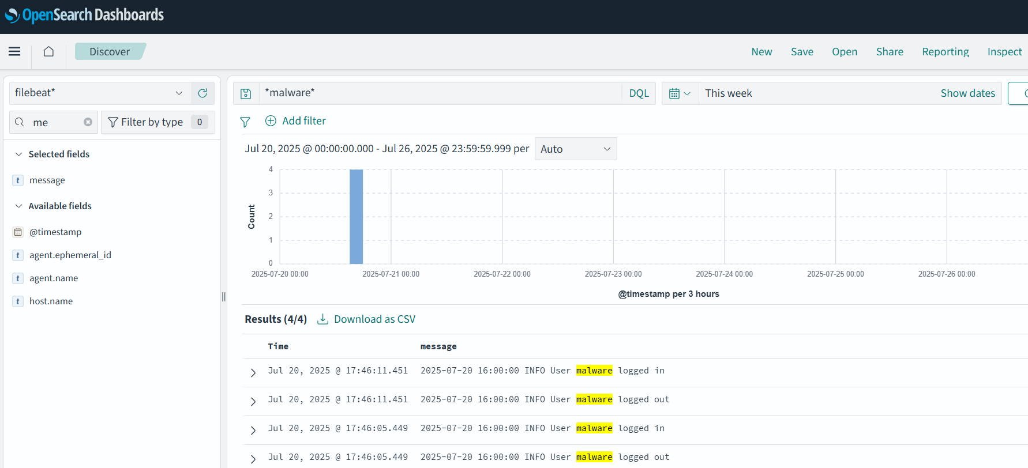Collapse the Available fields section
Screen dimensions: 1028x468
tap(18, 206)
